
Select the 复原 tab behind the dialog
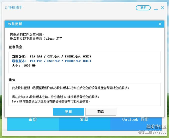click(x=84, y=124)
